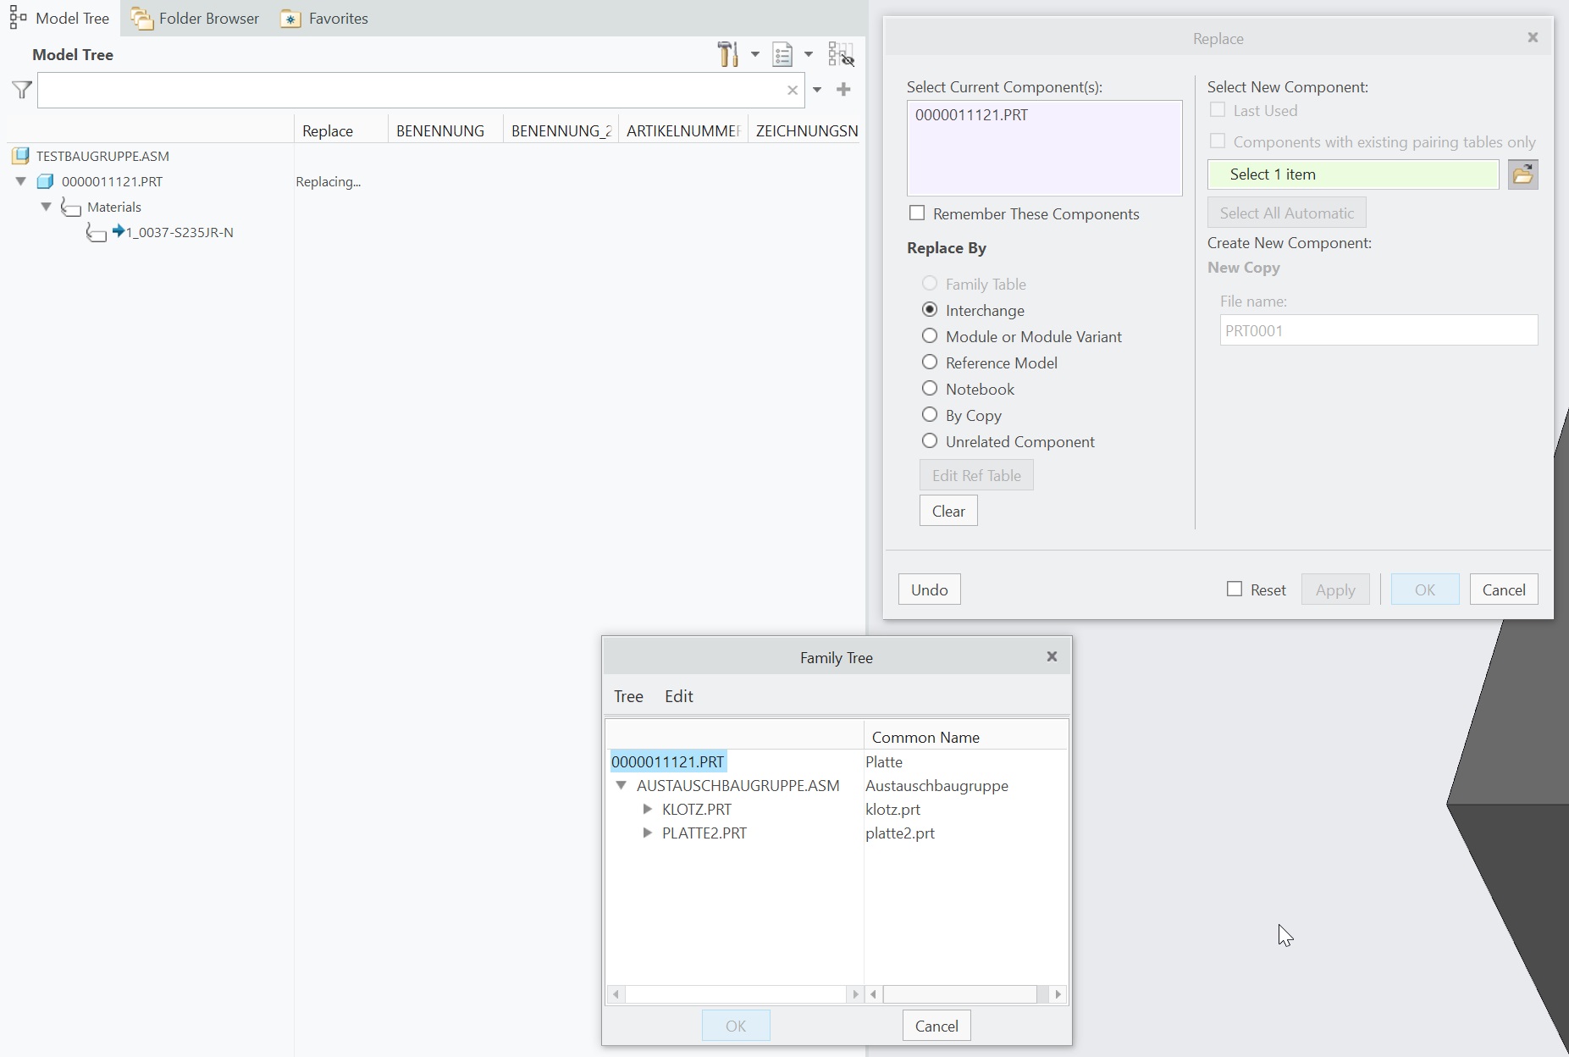Enable Remember These Components checkbox
The height and width of the screenshot is (1057, 1569).
click(917, 213)
